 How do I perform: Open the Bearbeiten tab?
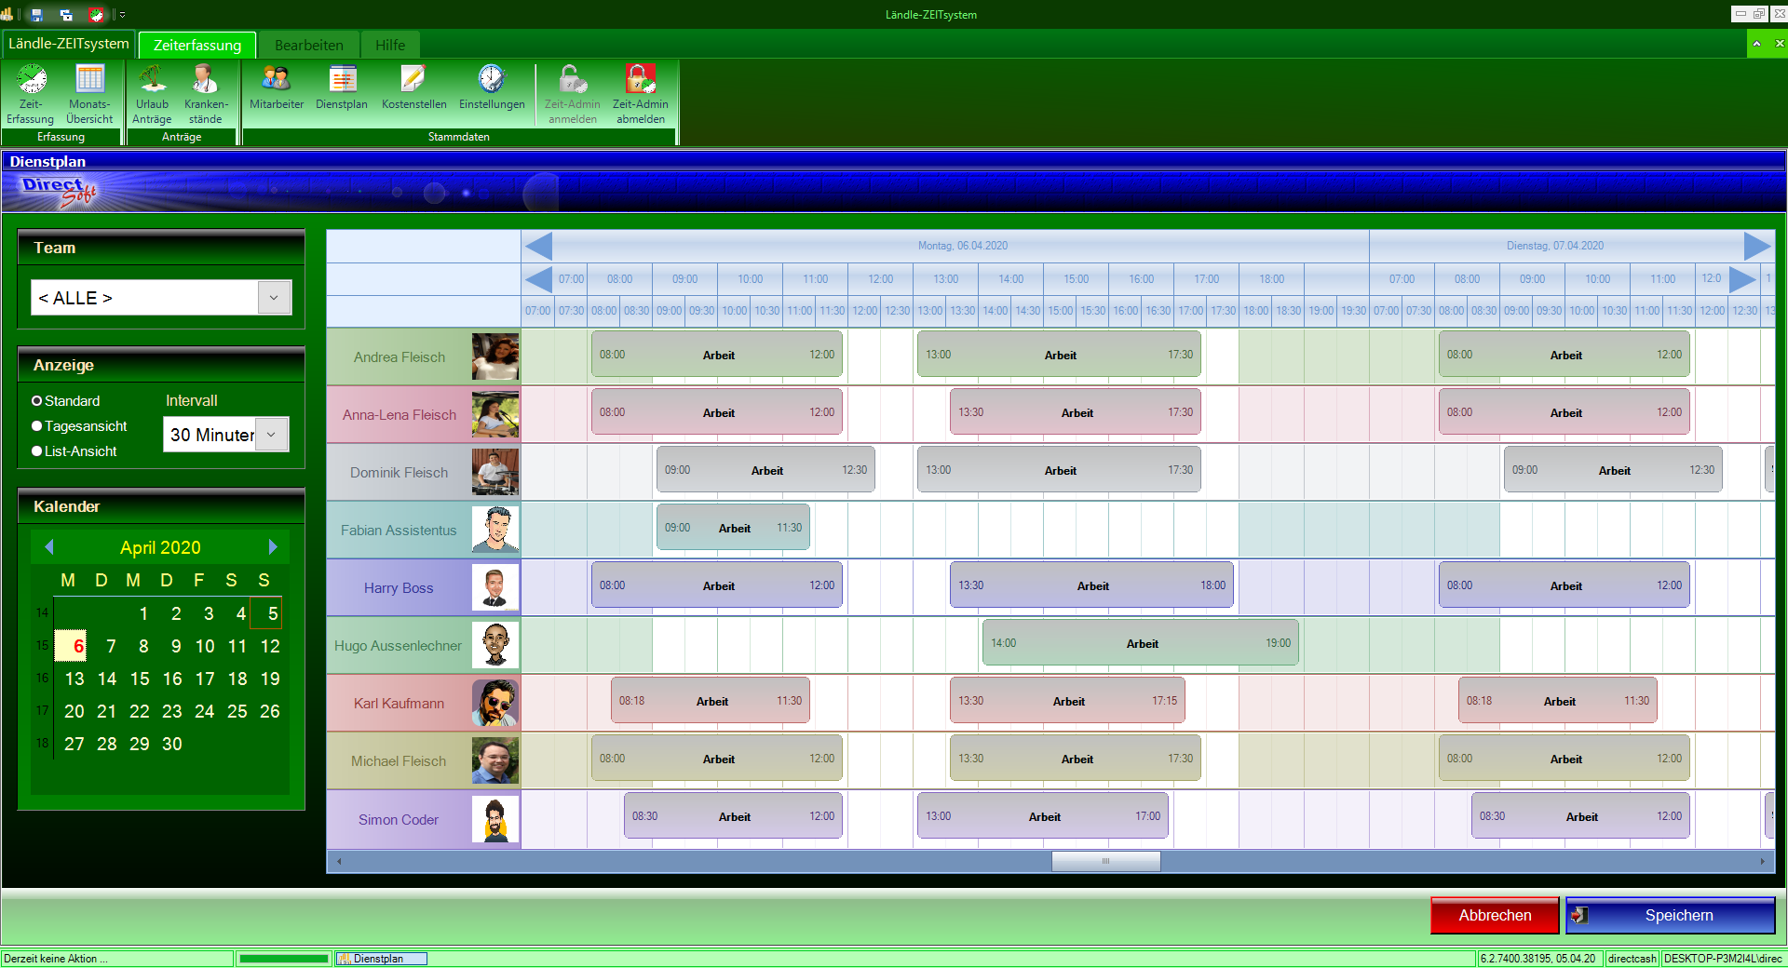(x=309, y=45)
